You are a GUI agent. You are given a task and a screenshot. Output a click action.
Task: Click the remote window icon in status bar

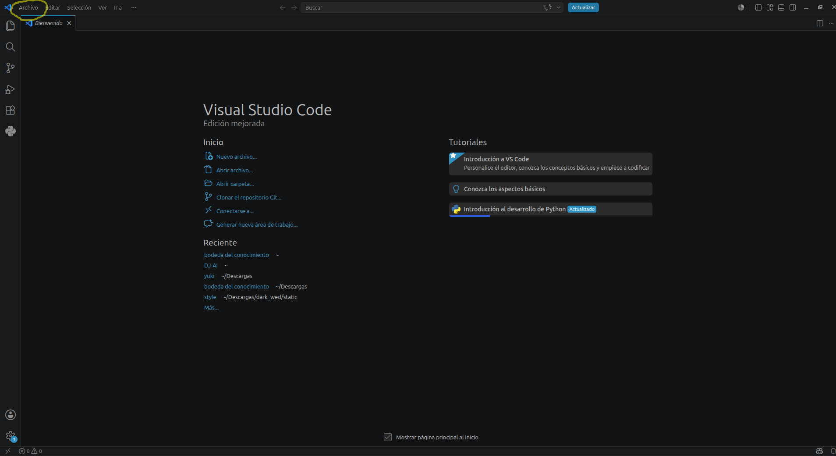[8, 451]
